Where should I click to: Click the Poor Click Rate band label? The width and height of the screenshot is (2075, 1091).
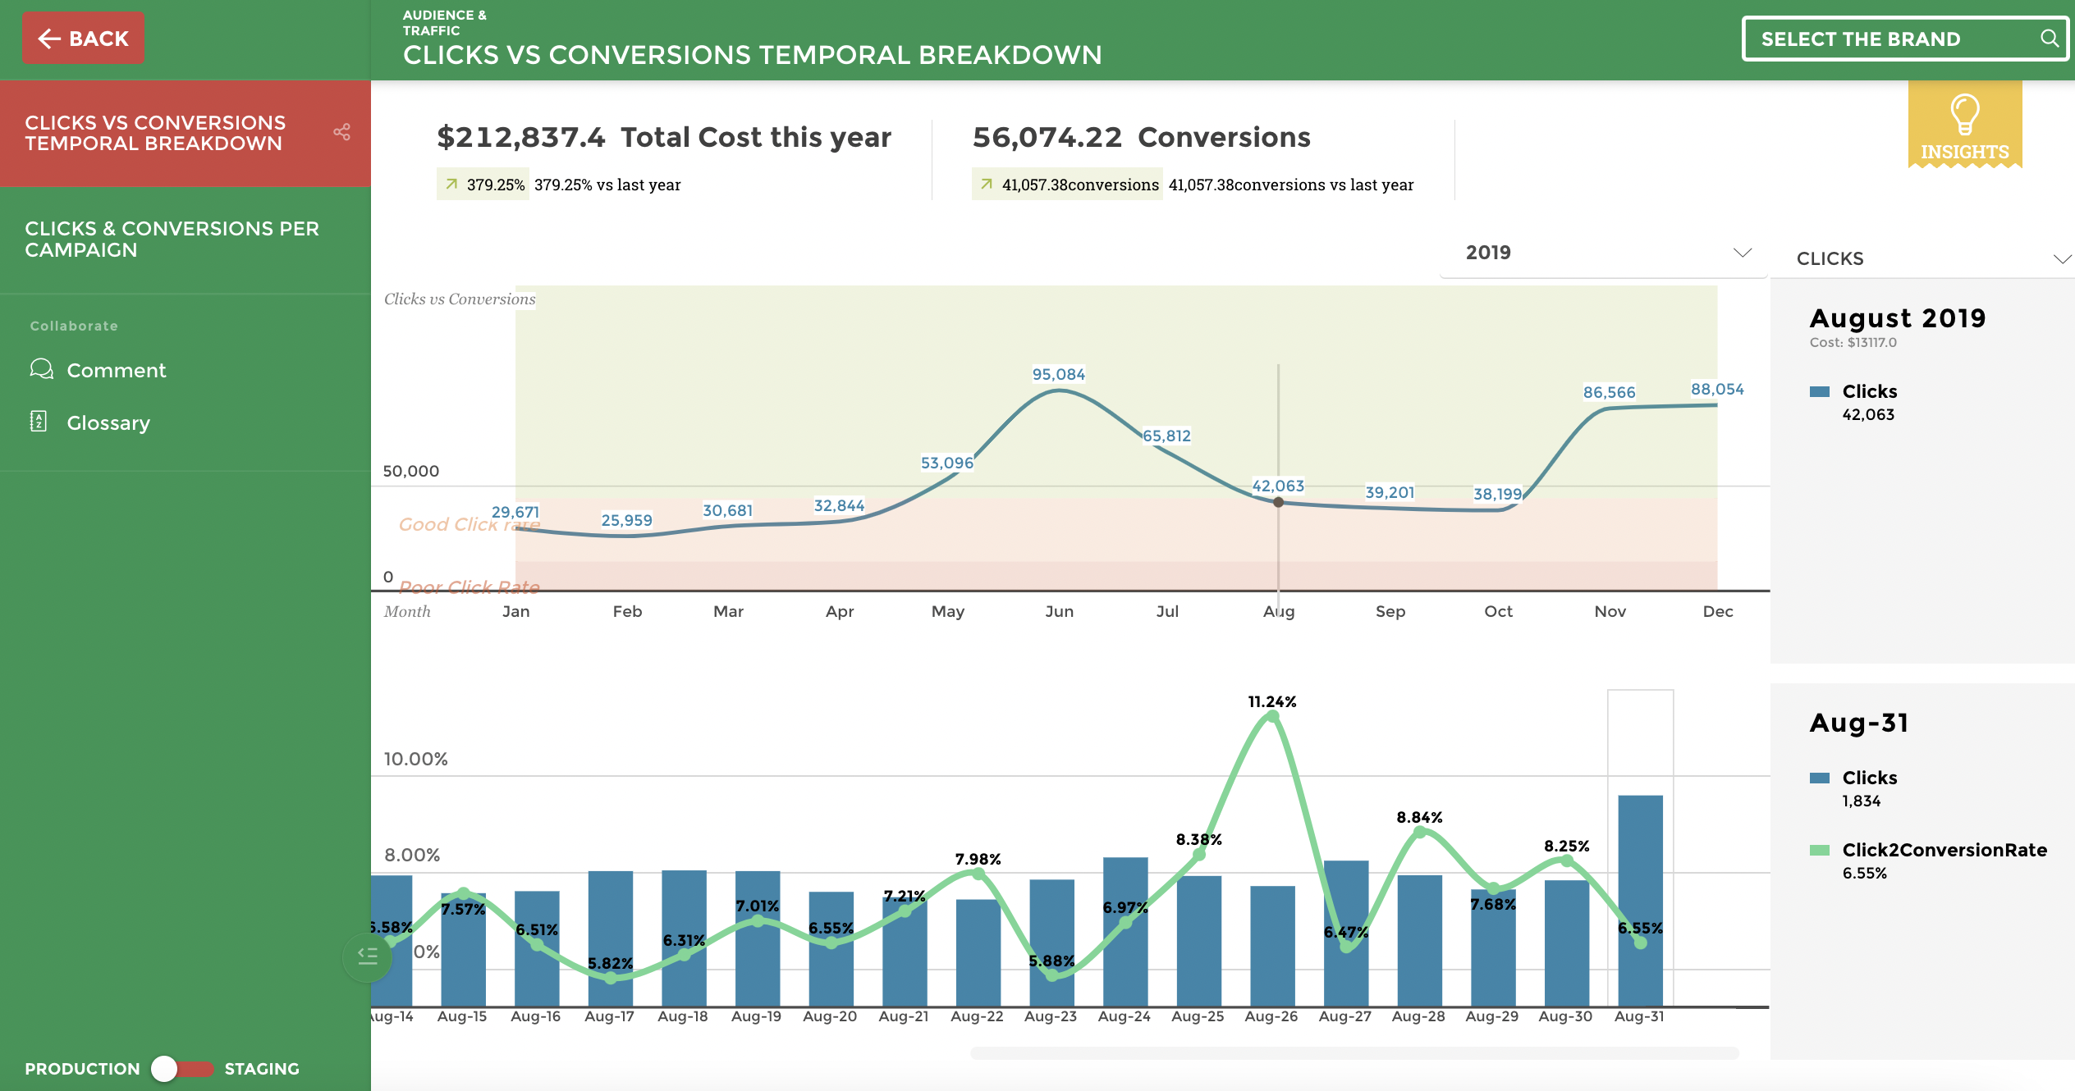point(469,587)
